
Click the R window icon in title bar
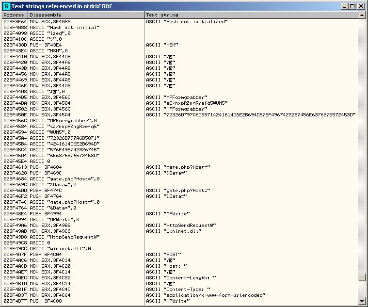click(x=7, y=6)
